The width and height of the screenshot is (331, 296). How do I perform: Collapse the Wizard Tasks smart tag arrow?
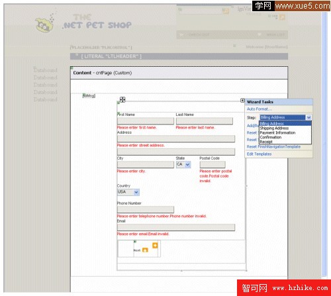point(242,101)
